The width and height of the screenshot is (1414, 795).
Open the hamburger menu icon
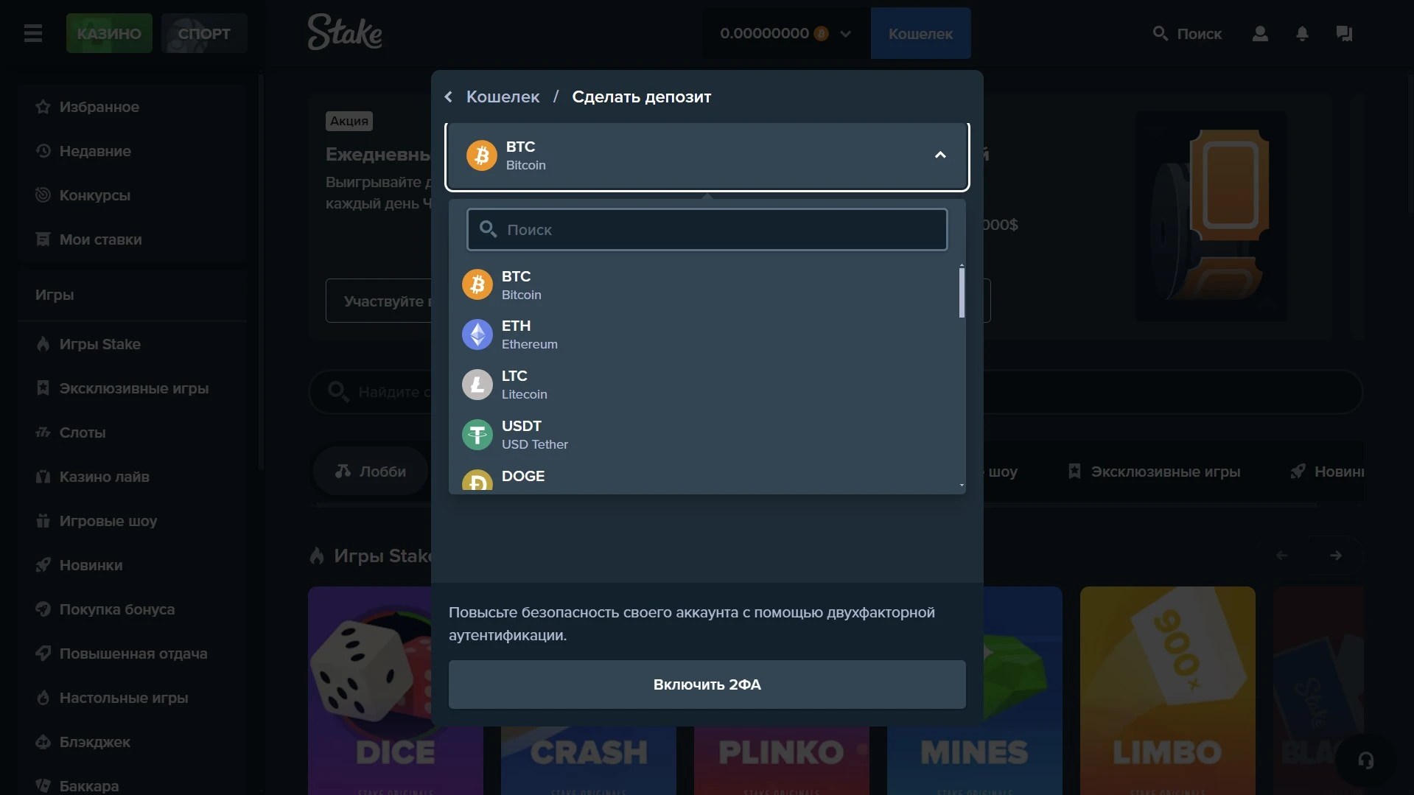[33, 33]
